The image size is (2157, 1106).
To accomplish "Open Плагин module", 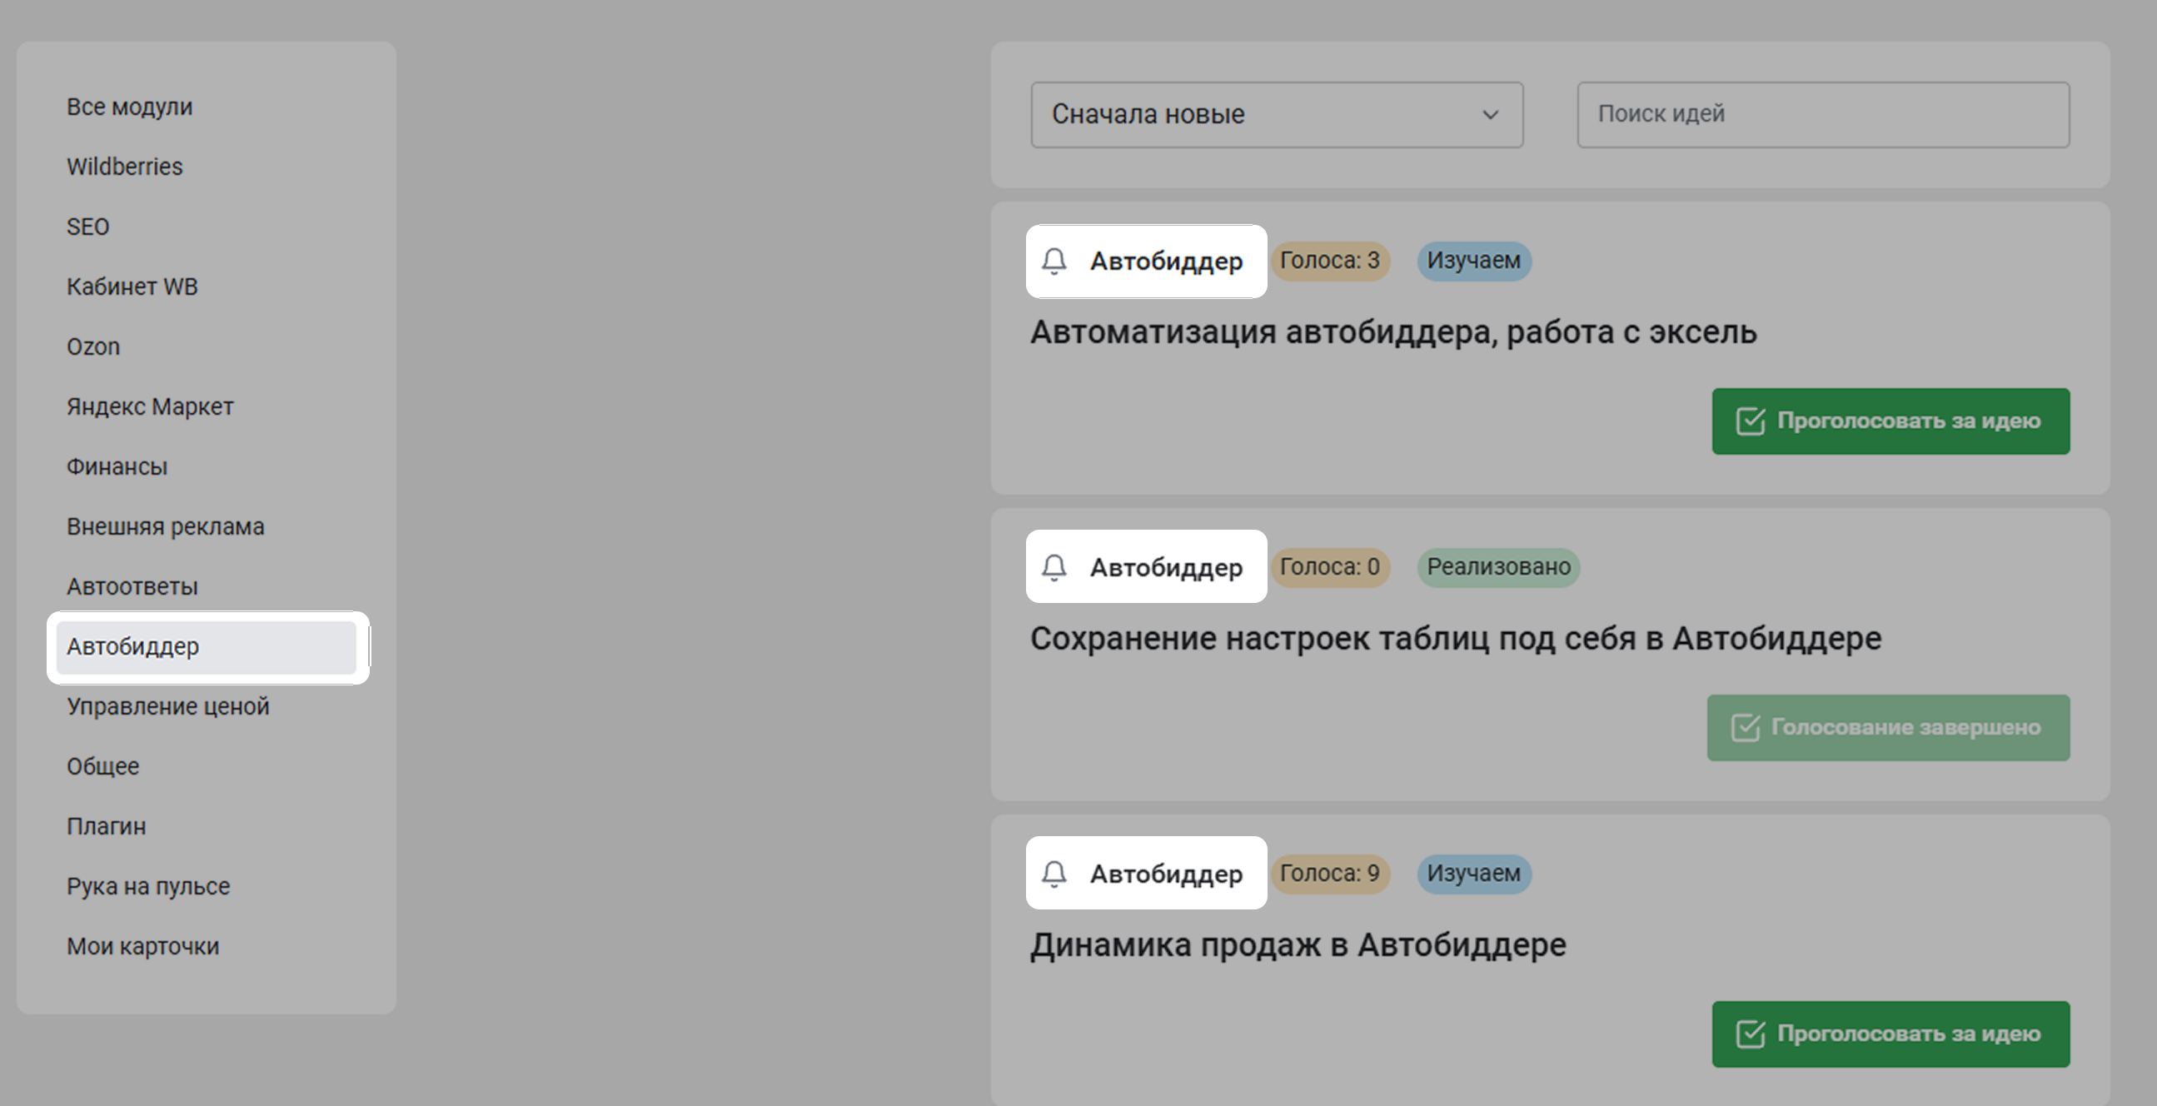I will (x=107, y=826).
